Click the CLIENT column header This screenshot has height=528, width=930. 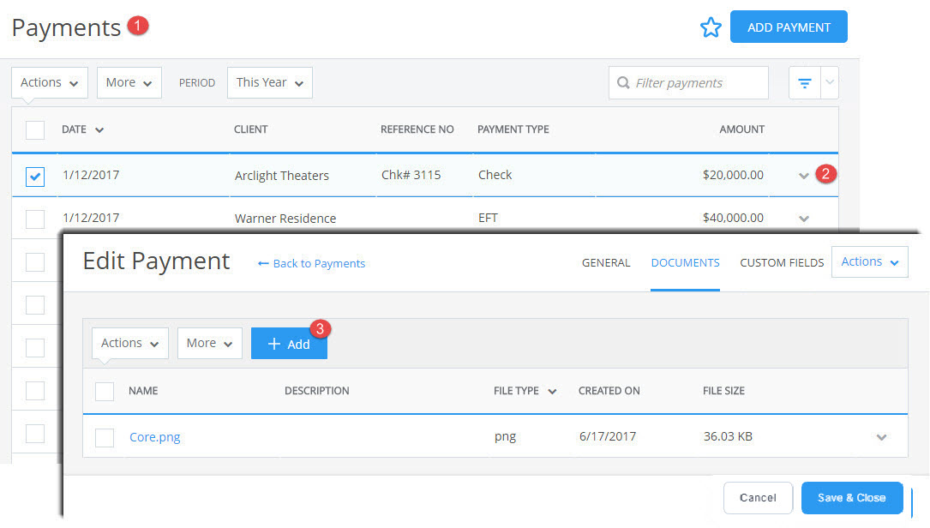point(250,129)
